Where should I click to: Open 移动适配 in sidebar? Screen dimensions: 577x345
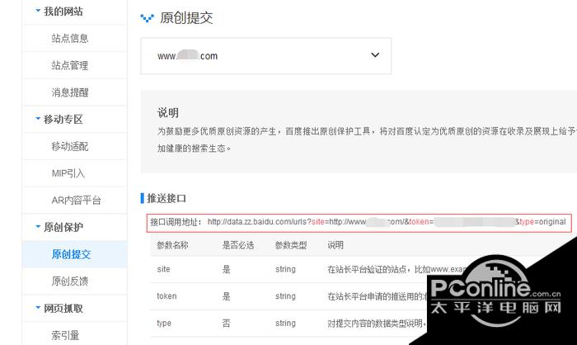(70, 146)
